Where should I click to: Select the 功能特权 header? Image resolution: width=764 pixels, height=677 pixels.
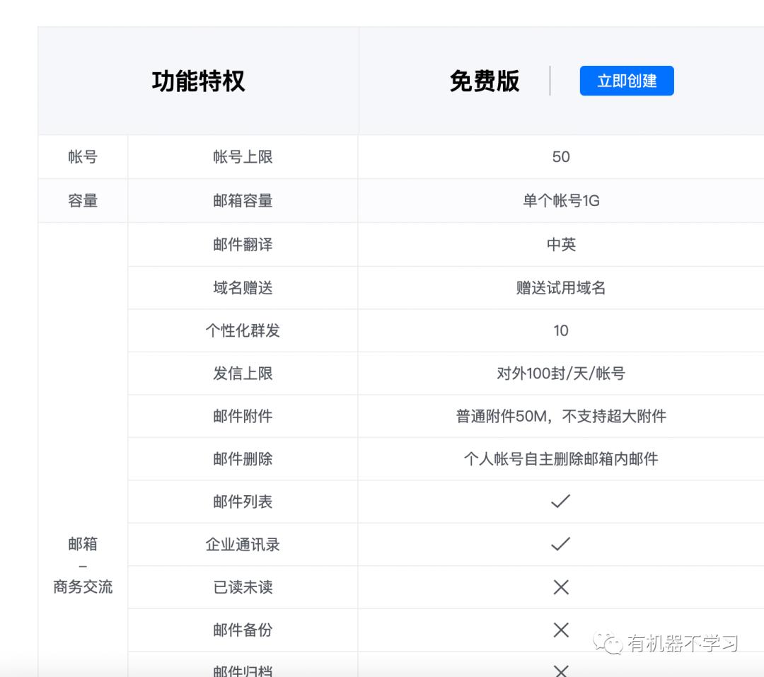pos(197,80)
